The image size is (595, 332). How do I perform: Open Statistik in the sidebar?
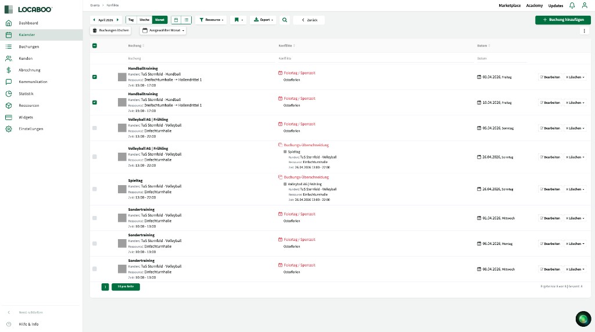26,93
